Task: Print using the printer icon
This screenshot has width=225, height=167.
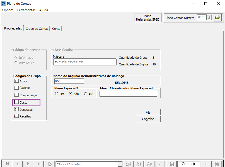Action: pyautogui.click(x=149, y=164)
